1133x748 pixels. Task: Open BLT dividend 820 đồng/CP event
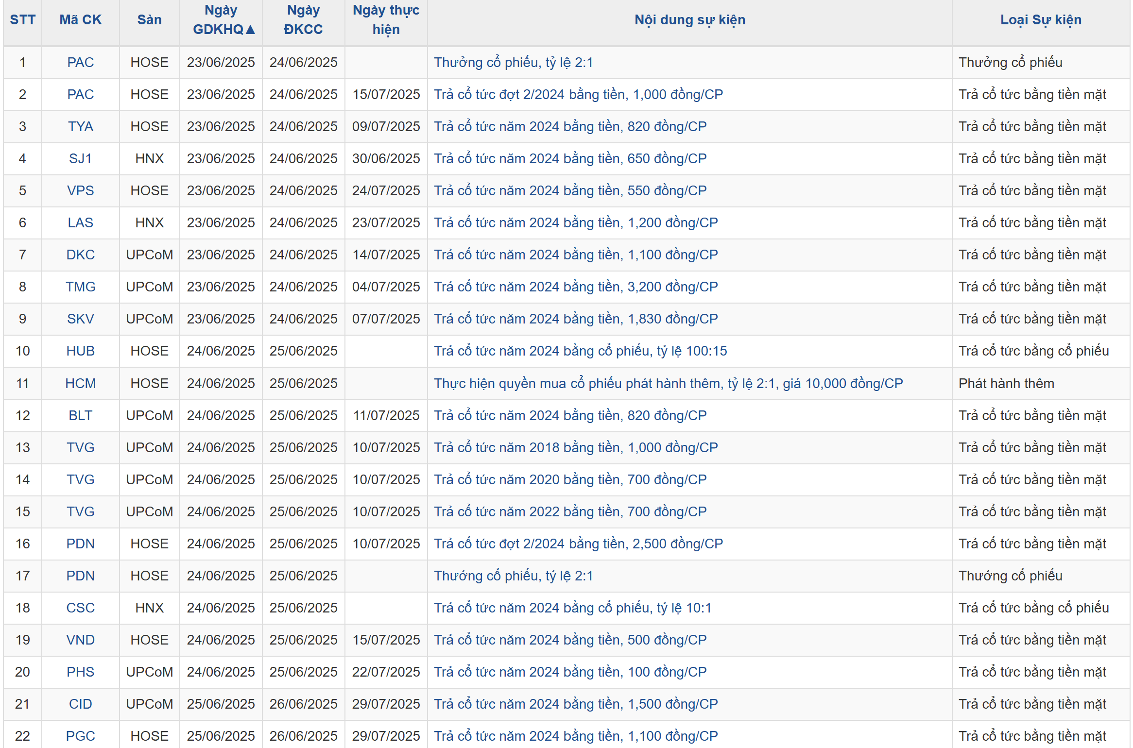pos(570,416)
